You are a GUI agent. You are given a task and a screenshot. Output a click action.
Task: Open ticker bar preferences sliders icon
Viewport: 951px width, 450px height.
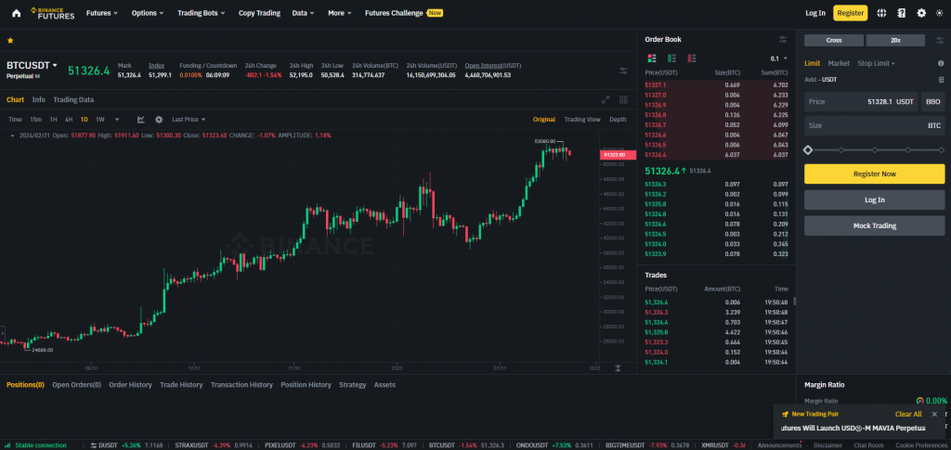coord(623,71)
